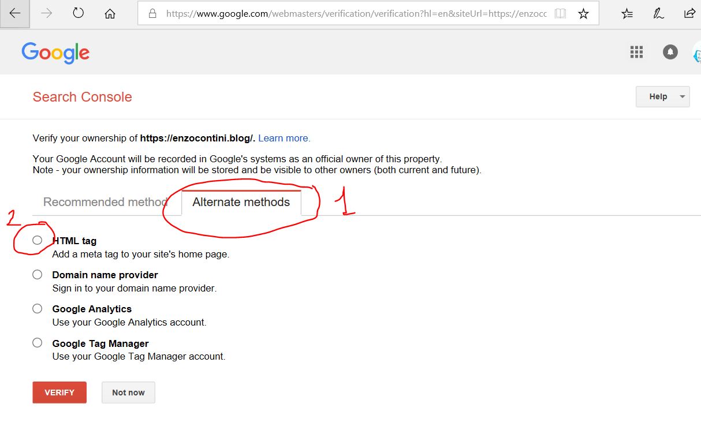
Task: Open Google notifications bell
Action: (670, 52)
